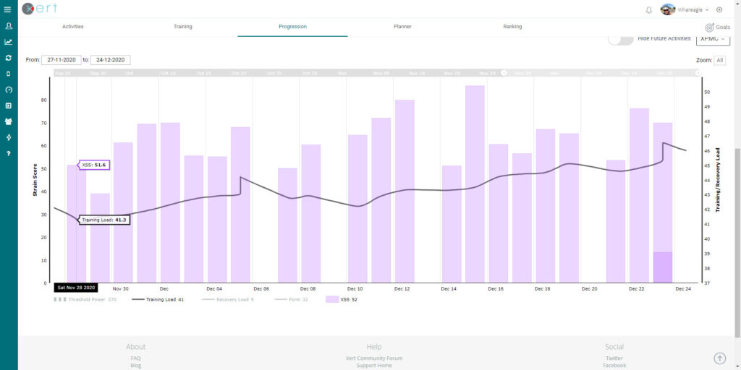Click the profile icon in the sidebar

pos(8,26)
